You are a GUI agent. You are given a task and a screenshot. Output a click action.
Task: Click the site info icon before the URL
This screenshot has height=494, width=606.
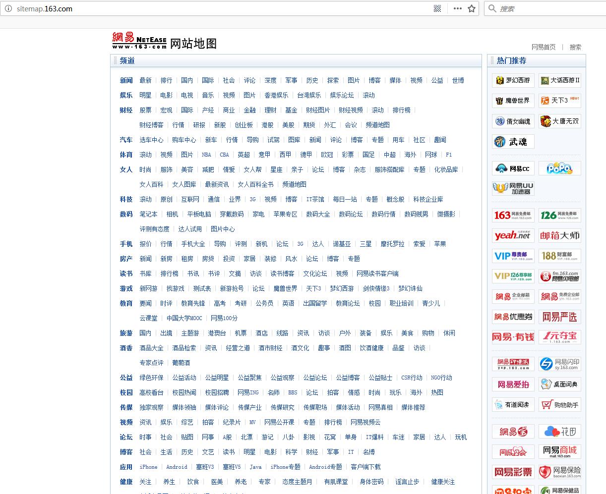point(8,9)
